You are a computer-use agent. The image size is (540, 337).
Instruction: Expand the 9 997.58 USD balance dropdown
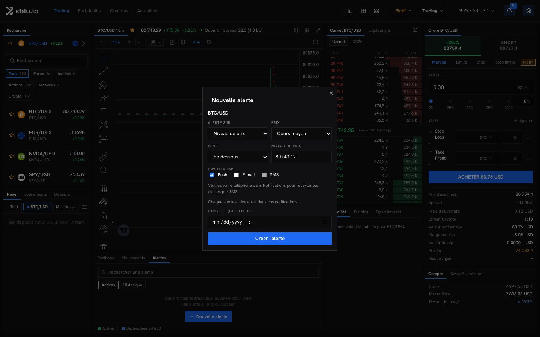[x=477, y=11]
